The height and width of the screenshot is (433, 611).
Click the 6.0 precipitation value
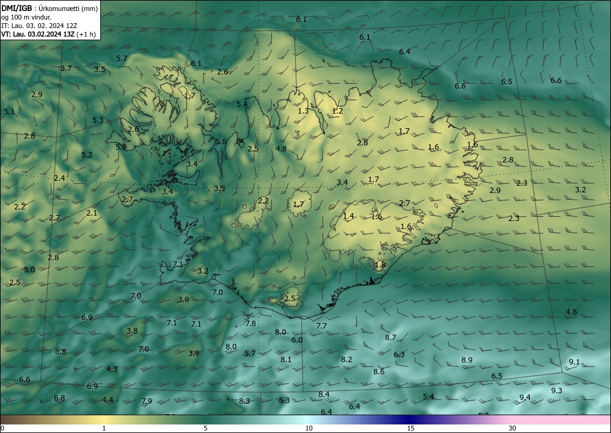click(297, 340)
